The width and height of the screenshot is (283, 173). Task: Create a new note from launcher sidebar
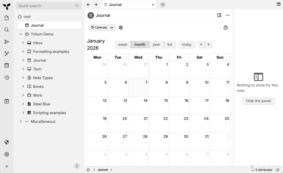tap(7, 18)
